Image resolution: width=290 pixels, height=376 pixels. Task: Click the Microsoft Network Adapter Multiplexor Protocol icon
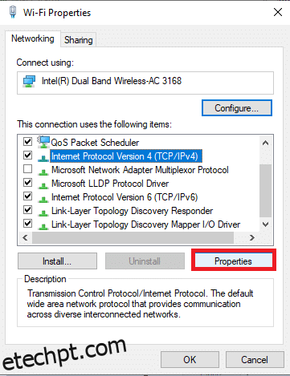(x=43, y=172)
